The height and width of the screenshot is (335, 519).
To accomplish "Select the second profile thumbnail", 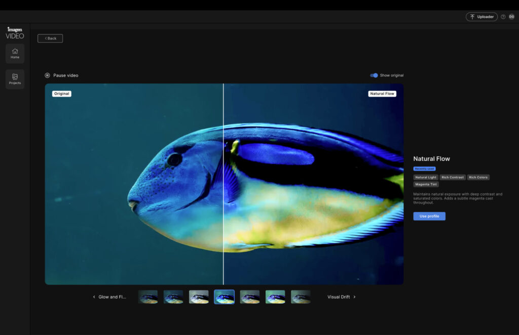I will [173, 297].
